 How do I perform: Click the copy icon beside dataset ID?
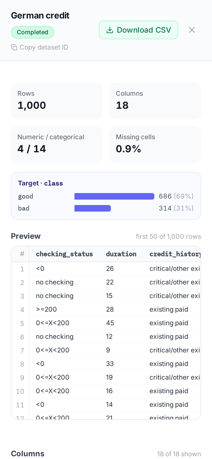point(14,47)
